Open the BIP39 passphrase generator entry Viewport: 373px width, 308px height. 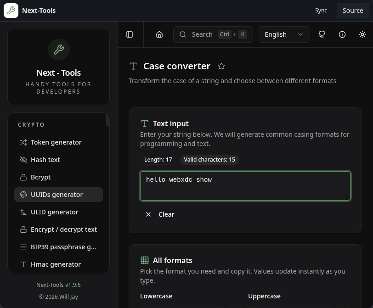click(58, 247)
